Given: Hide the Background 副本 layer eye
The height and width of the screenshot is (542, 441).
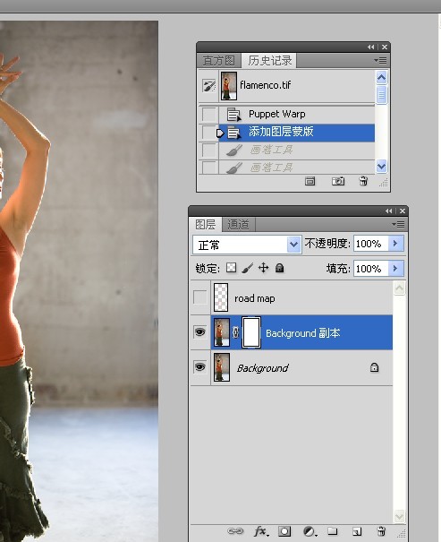Looking at the screenshot, I should [x=200, y=332].
